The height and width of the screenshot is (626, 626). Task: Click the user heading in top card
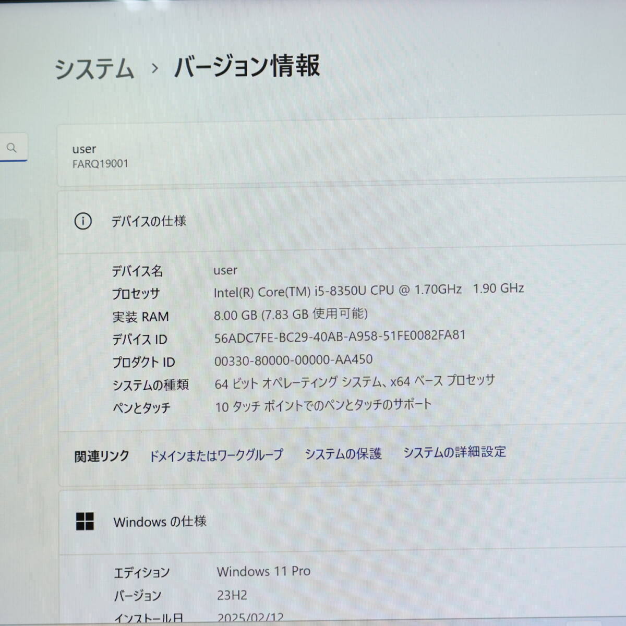point(84,149)
